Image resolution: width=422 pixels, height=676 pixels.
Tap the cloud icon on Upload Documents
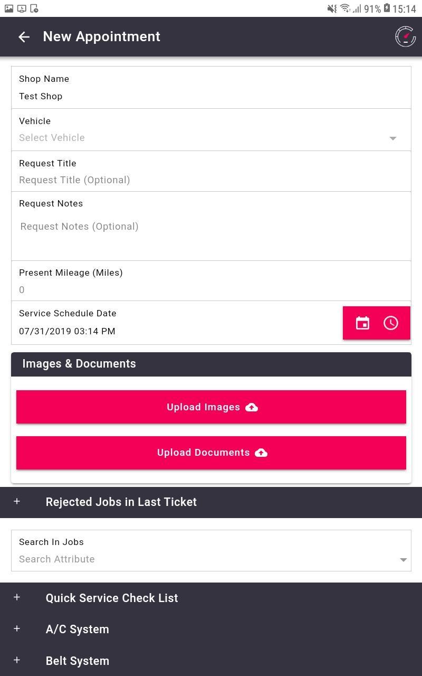(x=261, y=453)
